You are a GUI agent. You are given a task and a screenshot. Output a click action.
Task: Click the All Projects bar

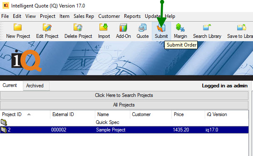point(124,105)
